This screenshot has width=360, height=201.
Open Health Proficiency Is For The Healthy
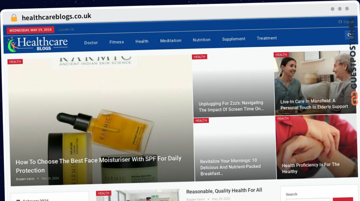[x=310, y=168]
